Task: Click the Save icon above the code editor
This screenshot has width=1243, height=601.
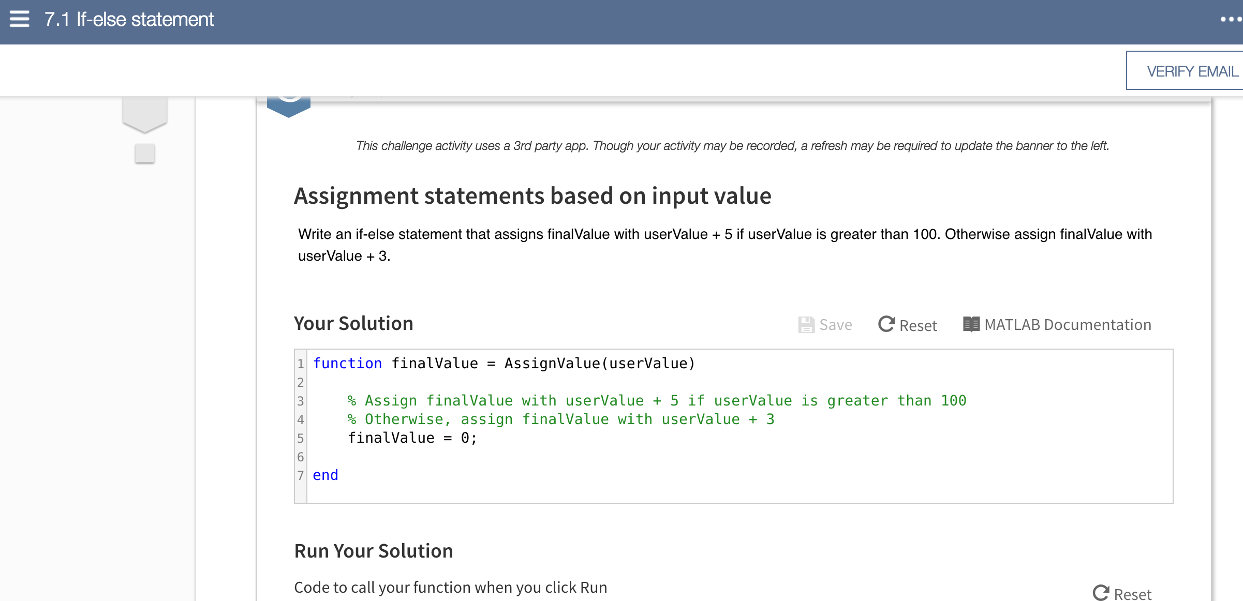Action: pyautogui.click(x=806, y=324)
